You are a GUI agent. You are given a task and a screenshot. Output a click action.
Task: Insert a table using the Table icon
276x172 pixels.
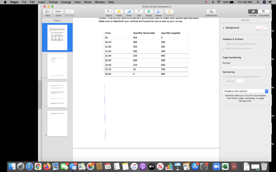coord(119,11)
